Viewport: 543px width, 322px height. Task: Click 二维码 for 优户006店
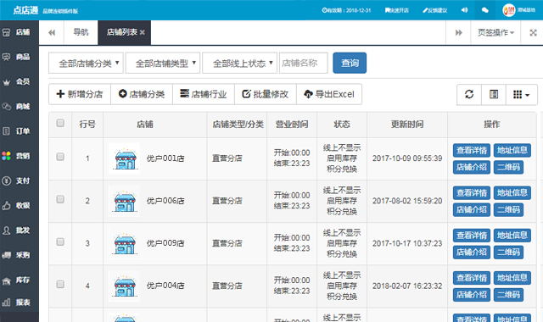coord(508,209)
